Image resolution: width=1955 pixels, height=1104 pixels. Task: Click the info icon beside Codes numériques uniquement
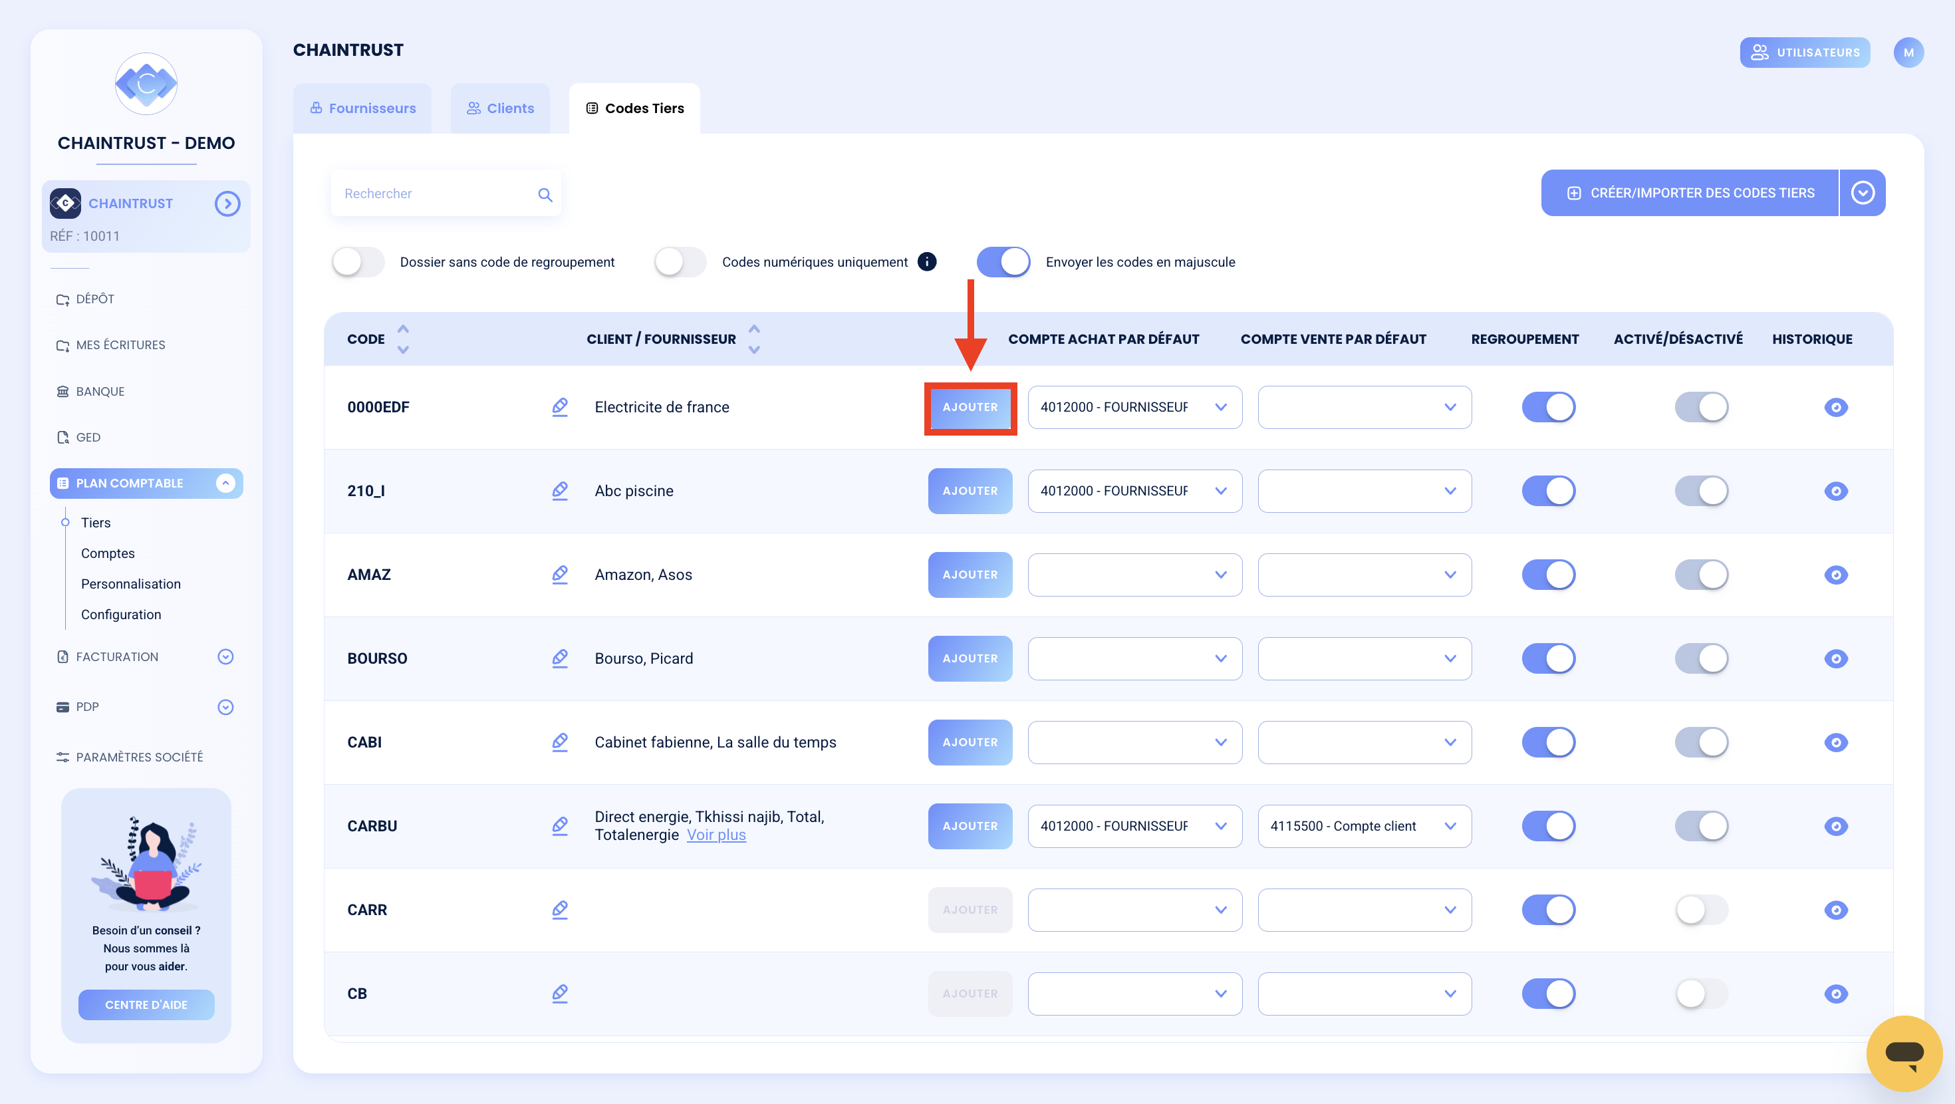(927, 261)
